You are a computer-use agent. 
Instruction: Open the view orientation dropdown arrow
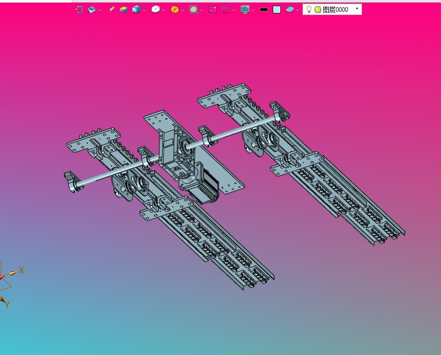point(99,10)
